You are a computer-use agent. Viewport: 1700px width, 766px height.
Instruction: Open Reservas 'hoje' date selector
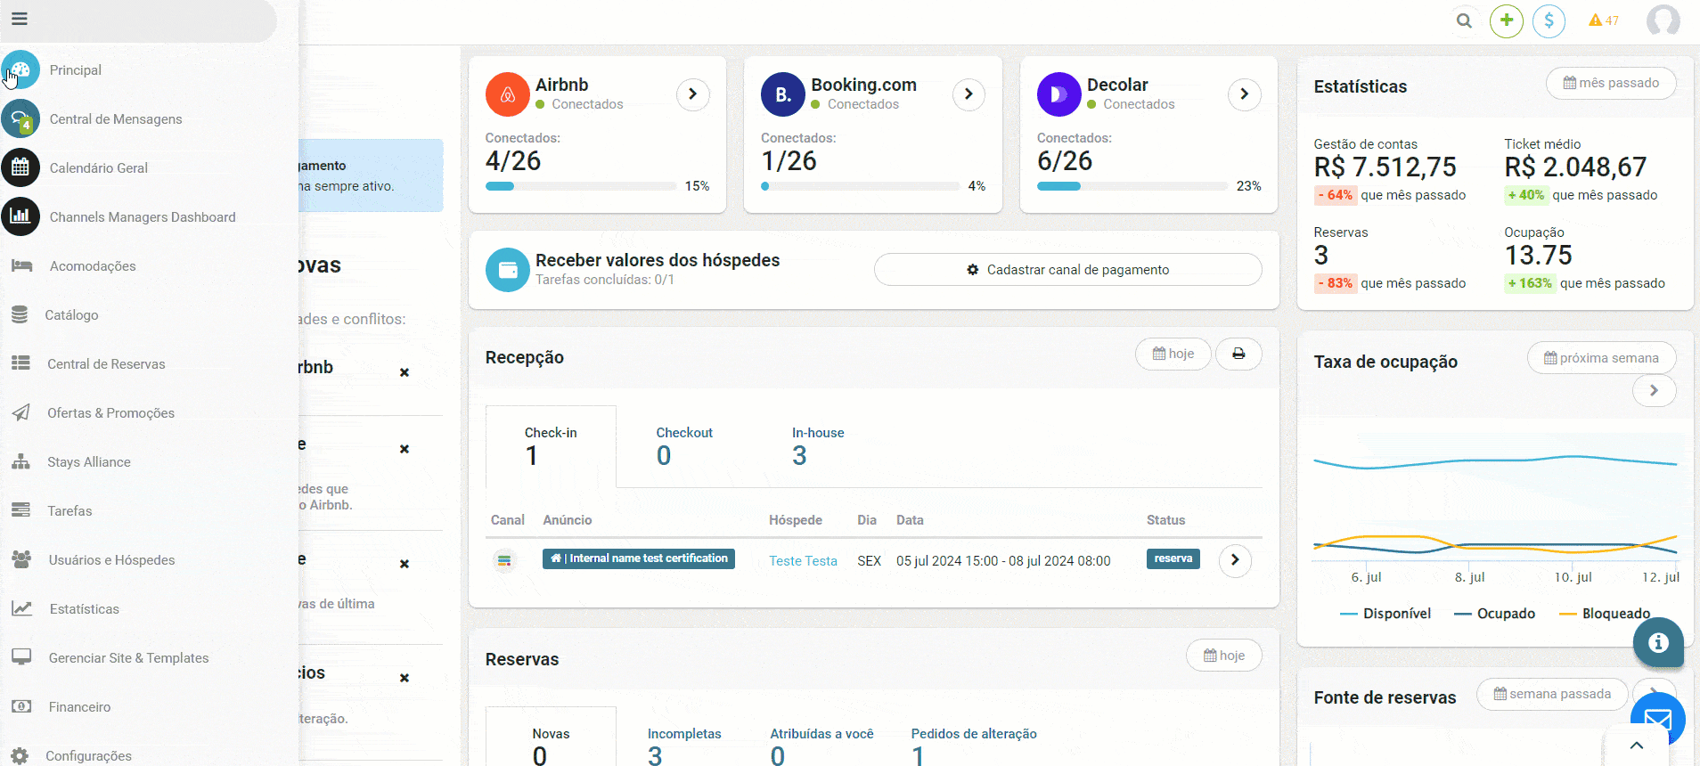pos(1224,656)
